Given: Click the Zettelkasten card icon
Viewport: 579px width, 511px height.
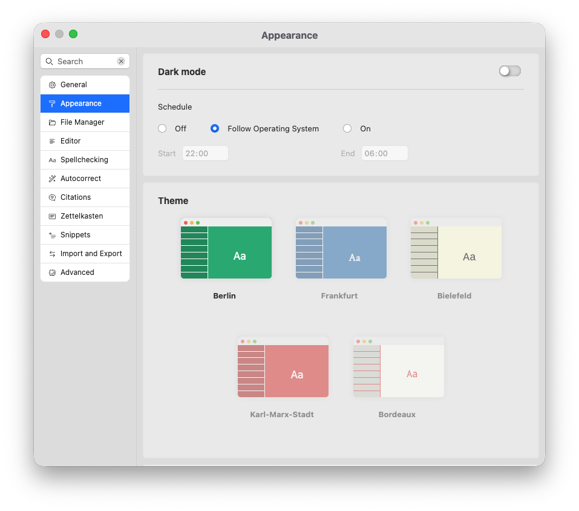Looking at the screenshot, I should [52, 216].
